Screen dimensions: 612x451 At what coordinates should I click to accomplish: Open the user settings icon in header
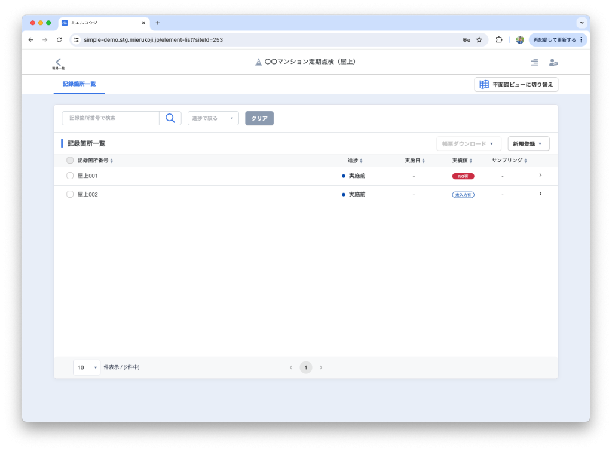point(553,62)
